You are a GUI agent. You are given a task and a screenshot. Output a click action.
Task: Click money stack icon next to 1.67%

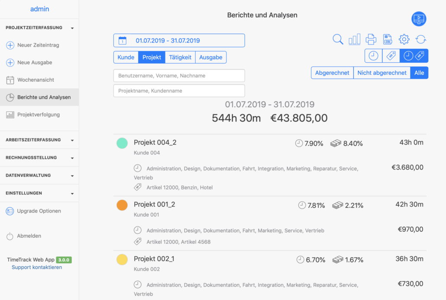pyautogui.click(x=338, y=259)
